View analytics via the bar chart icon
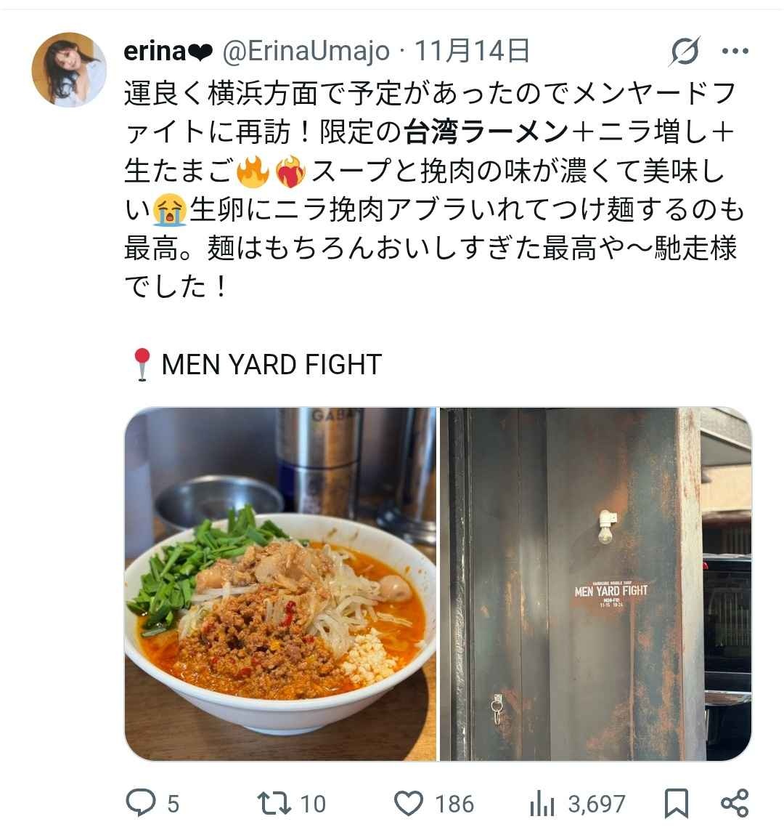The height and width of the screenshot is (835, 784). coord(542,803)
